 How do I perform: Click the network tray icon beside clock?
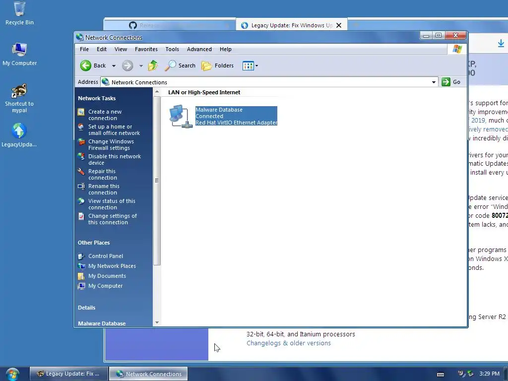pyautogui.click(x=470, y=374)
